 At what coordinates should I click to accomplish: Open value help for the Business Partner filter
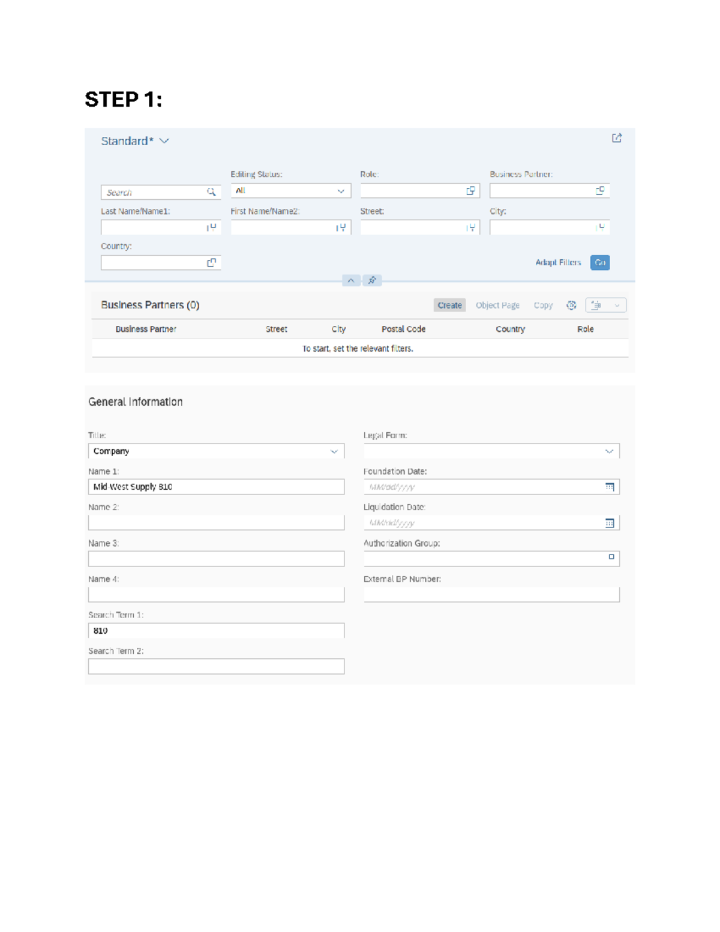pos(600,191)
